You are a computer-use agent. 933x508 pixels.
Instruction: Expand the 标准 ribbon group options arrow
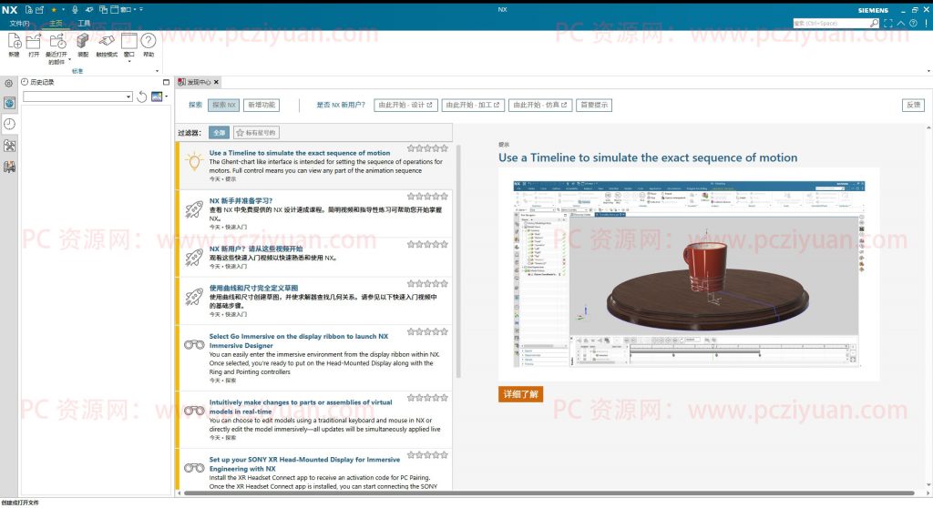[157, 71]
